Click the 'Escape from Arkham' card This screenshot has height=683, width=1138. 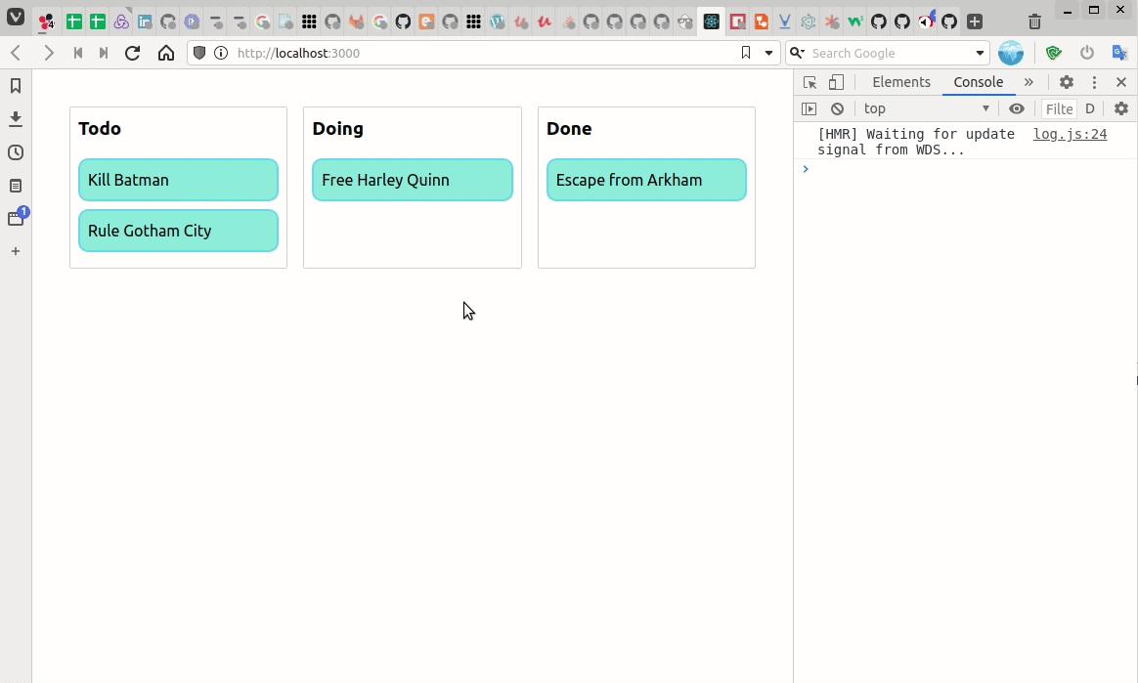coord(646,180)
